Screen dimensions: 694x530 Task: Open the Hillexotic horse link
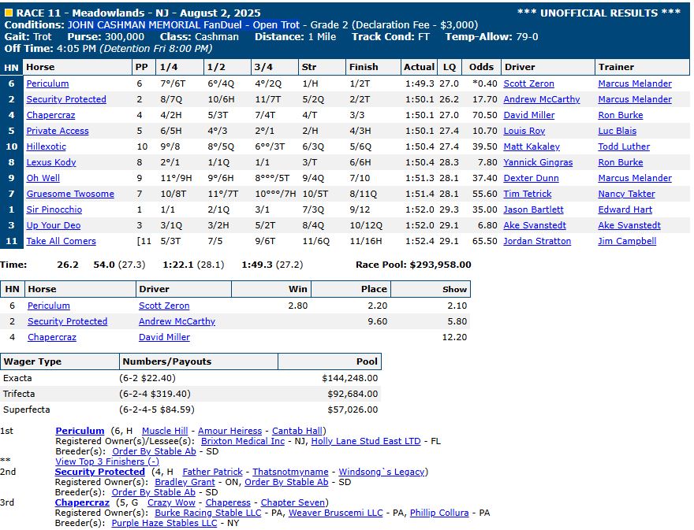[x=46, y=146]
